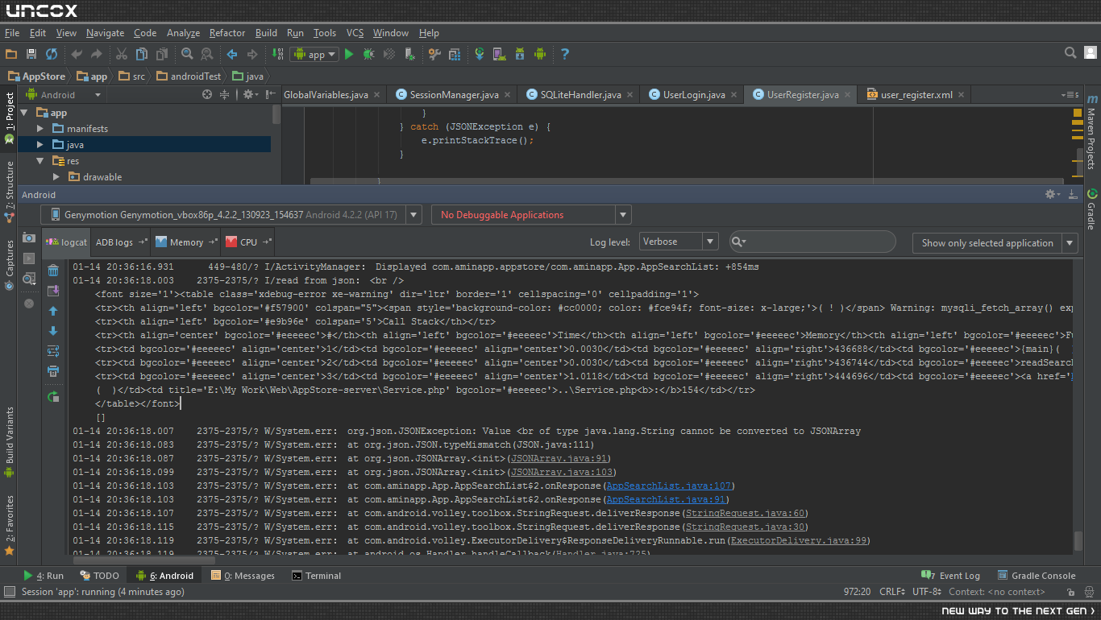This screenshot has width=1101, height=620.
Task: Click the logcat vertical scrollbar thumb
Action: point(1078,540)
